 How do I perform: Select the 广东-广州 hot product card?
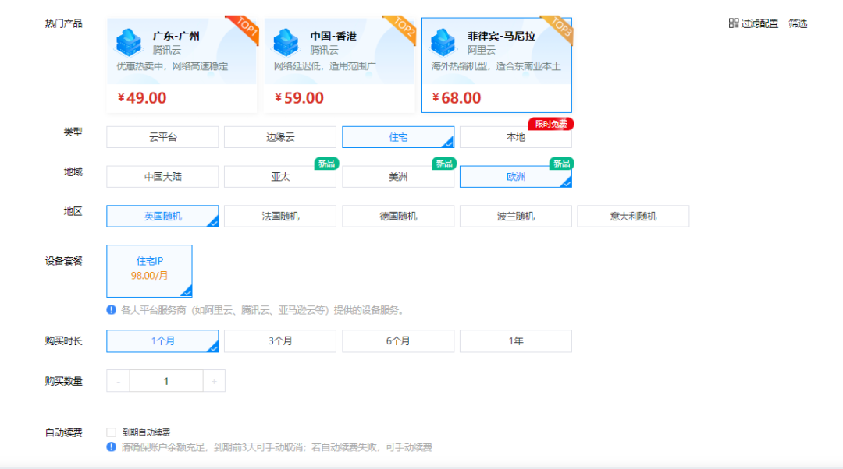[182, 65]
